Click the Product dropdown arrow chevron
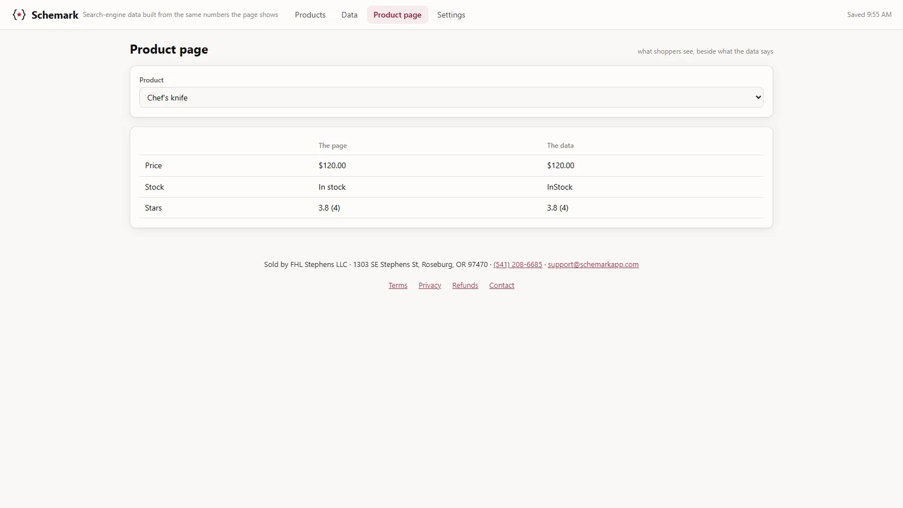903x508 pixels. coord(759,98)
